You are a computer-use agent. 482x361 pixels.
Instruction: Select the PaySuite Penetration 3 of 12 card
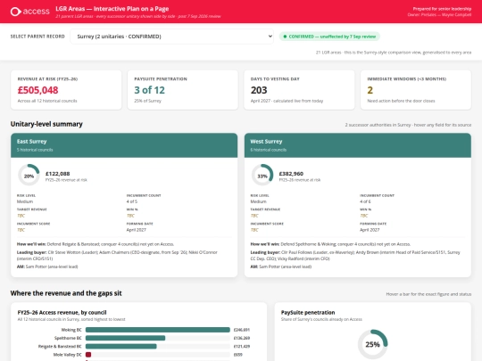(x=183, y=90)
